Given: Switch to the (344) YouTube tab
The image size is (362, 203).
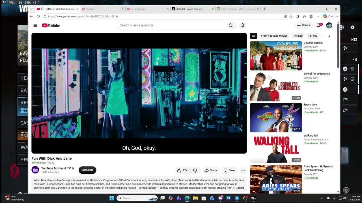Looking at the screenshot, I should click(147, 9).
